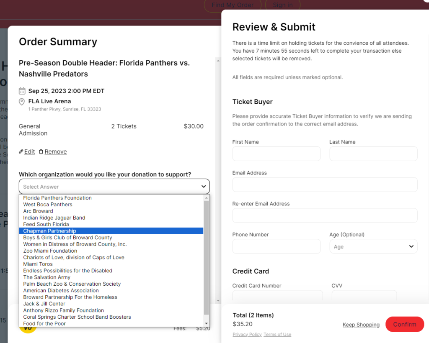The image size is (429, 343).
Task: Select The Salvation Army option
Action: [x=47, y=277]
